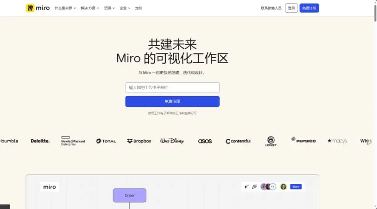Viewport: 377px width, 209px height.
Task: Click the celebration icon in preview toolbar
Action: pyautogui.click(x=255, y=186)
